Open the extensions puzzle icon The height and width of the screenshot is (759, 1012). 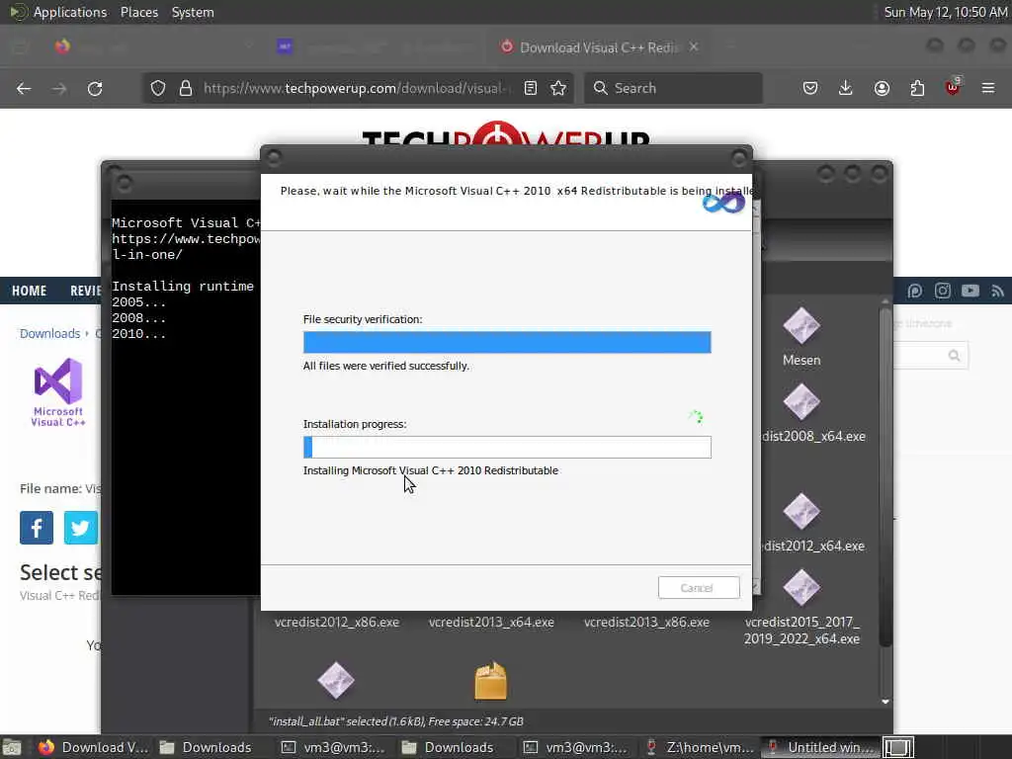(x=917, y=88)
